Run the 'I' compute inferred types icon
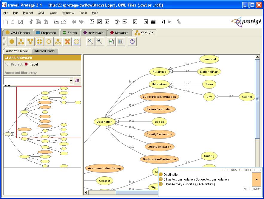 107,22
